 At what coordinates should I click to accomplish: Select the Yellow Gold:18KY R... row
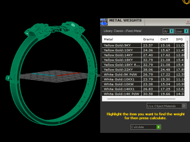point(143,65)
